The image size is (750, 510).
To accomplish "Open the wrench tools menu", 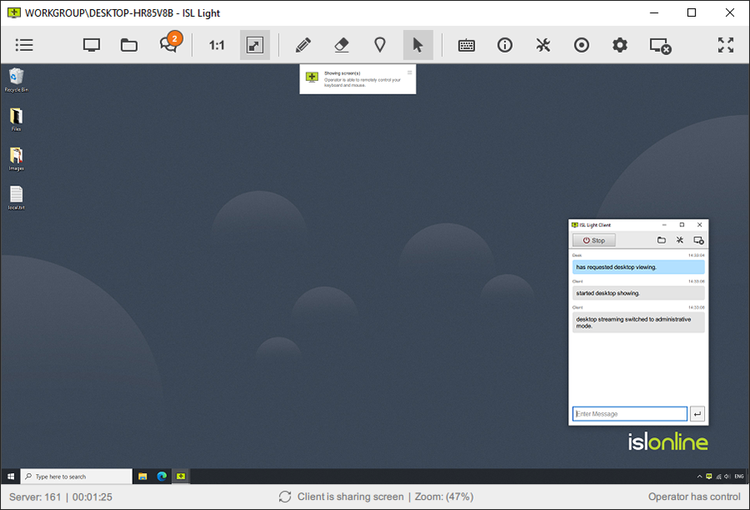I will [x=544, y=45].
